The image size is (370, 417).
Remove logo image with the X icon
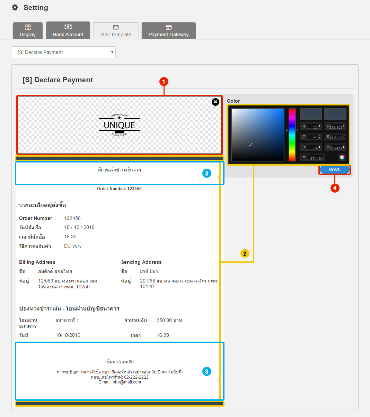pos(215,102)
